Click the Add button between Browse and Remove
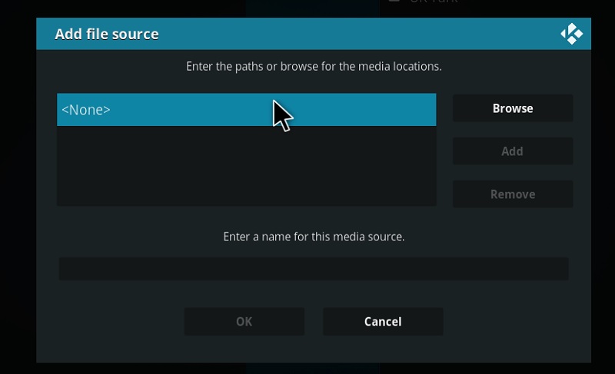This screenshot has width=615, height=374. [x=513, y=151]
